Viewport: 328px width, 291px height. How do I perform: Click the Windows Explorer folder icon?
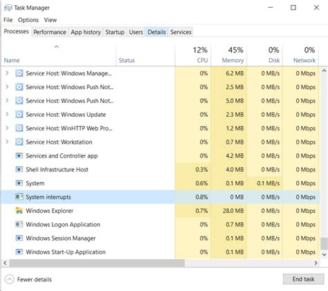19,211
